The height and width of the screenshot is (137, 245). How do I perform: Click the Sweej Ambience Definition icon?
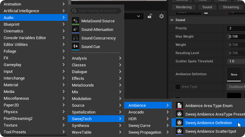tap(179, 123)
